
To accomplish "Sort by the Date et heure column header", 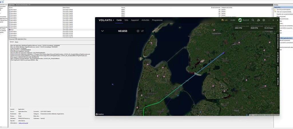I will (66, 7).
